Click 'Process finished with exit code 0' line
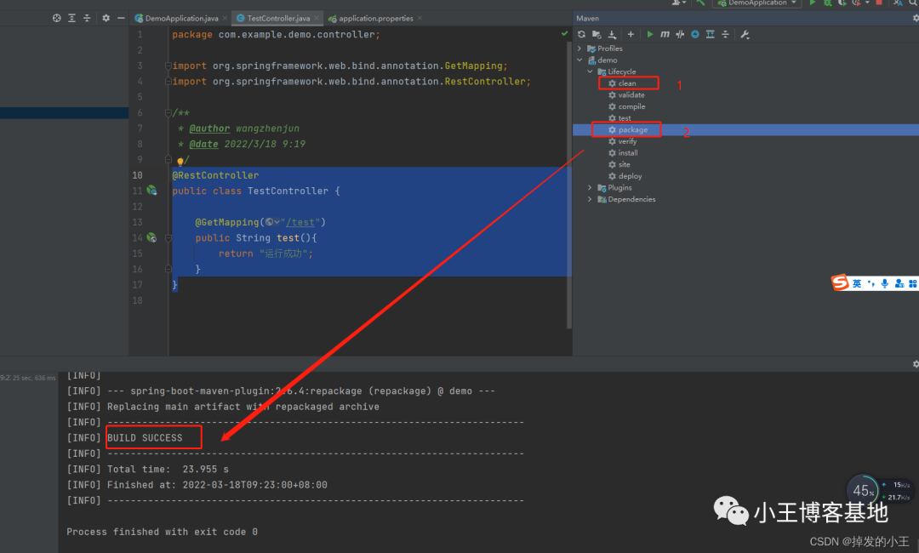919x553 pixels. (162, 532)
